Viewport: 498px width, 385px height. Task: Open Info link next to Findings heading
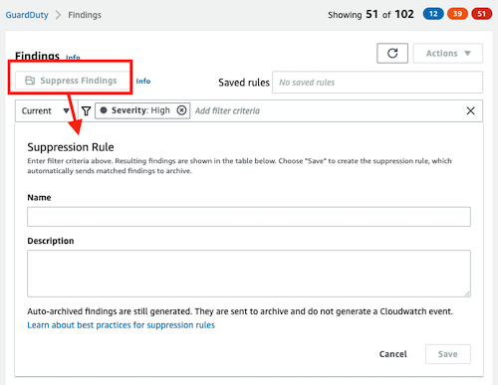coord(73,58)
